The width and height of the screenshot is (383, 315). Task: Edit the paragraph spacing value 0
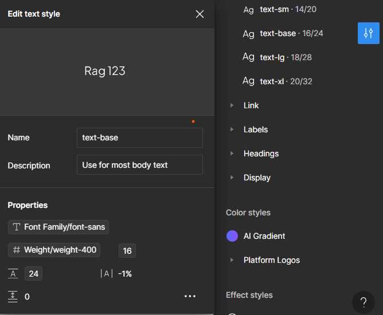pyautogui.click(x=27, y=297)
